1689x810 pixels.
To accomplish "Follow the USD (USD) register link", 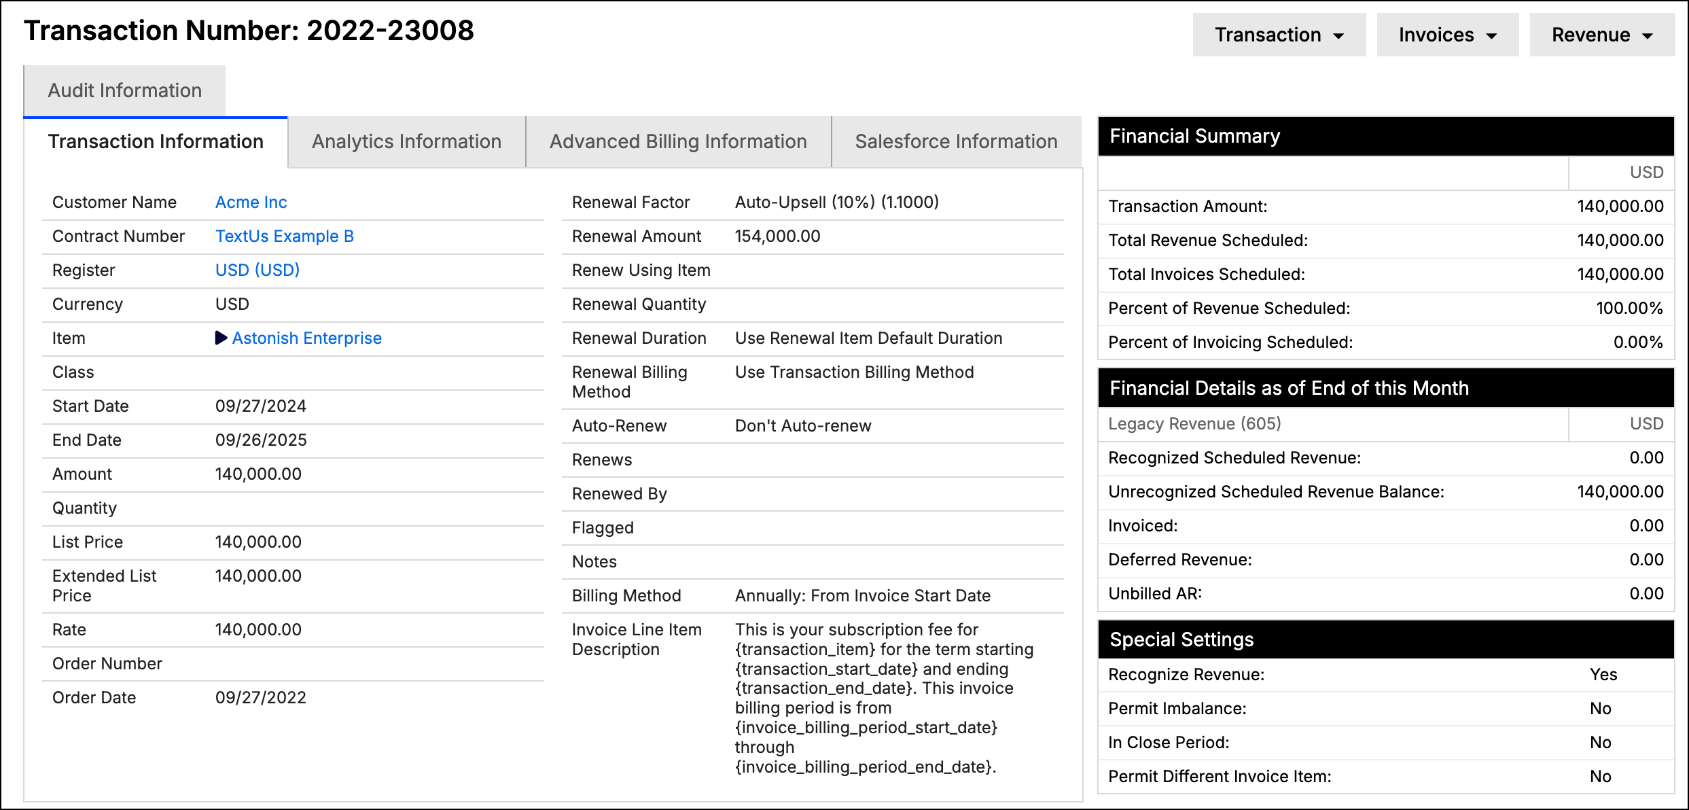I will coord(257,270).
